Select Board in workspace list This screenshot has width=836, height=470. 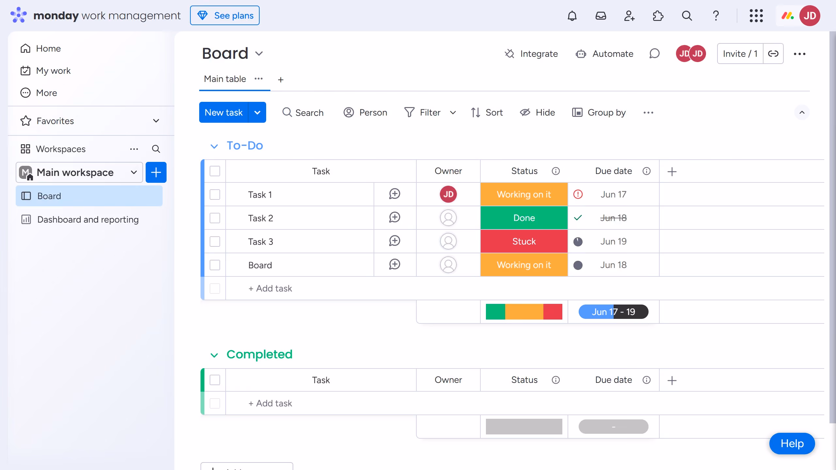[89, 196]
